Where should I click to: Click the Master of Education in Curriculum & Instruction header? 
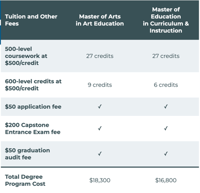pyautogui.click(x=166, y=20)
